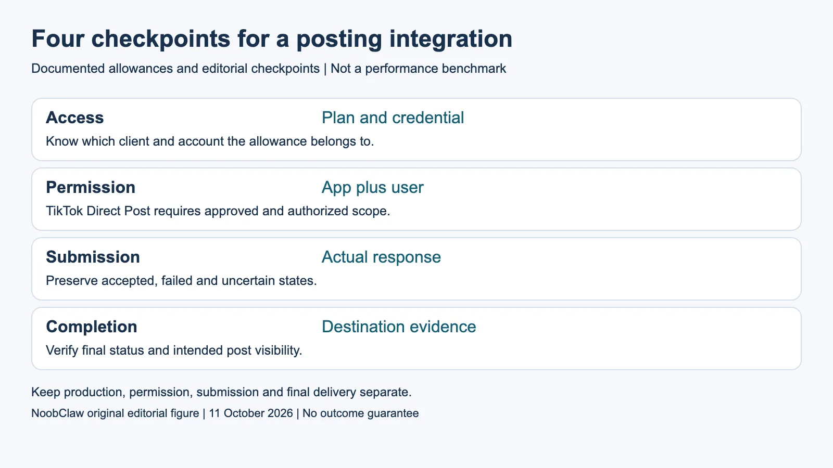Click the "Plan and credential" label
833x468 pixels.
pyautogui.click(x=393, y=118)
